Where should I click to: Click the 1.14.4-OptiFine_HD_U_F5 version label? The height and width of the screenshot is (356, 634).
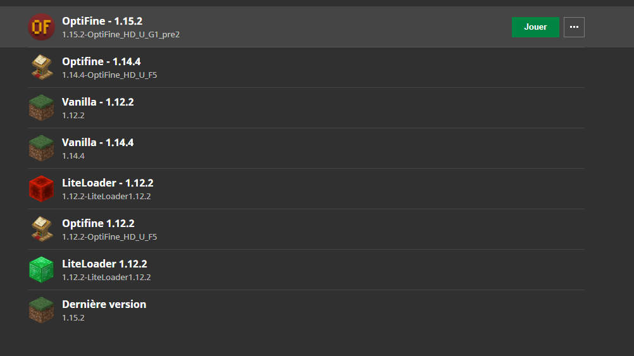point(109,75)
